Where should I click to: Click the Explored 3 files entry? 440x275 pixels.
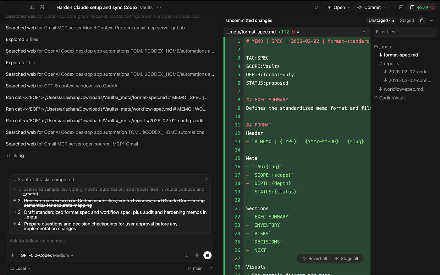(22, 39)
